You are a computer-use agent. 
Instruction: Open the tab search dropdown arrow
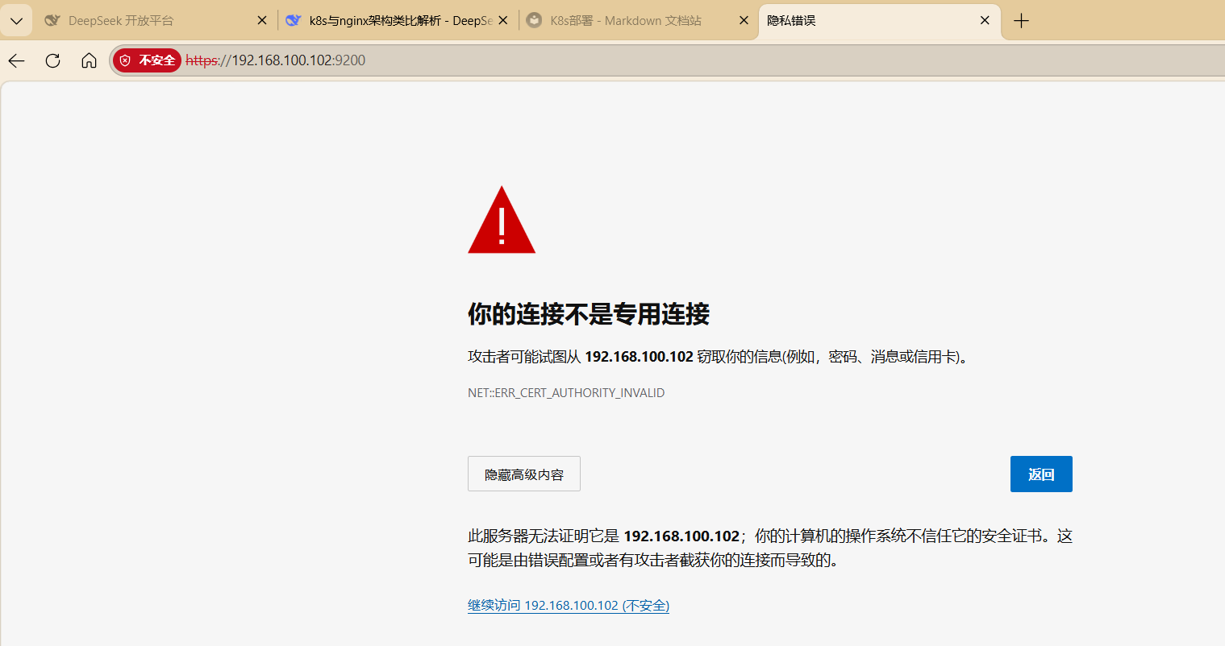coord(16,21)
